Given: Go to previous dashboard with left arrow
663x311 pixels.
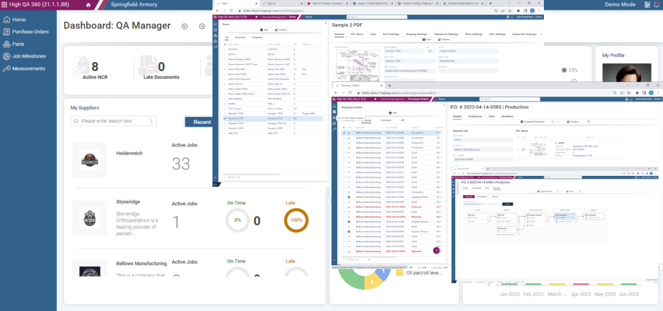Looking at the screenshot, I should (x=185, y=26).
